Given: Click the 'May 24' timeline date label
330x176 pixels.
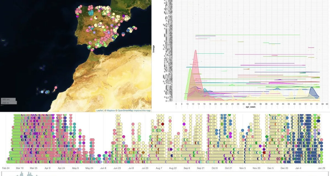Looking at the screenshot, I should [x=89, y=168].
